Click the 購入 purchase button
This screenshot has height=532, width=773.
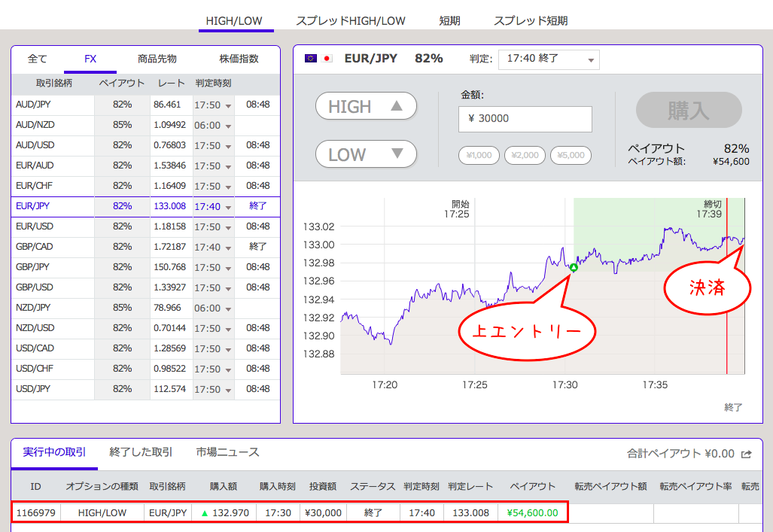[688, 111]
